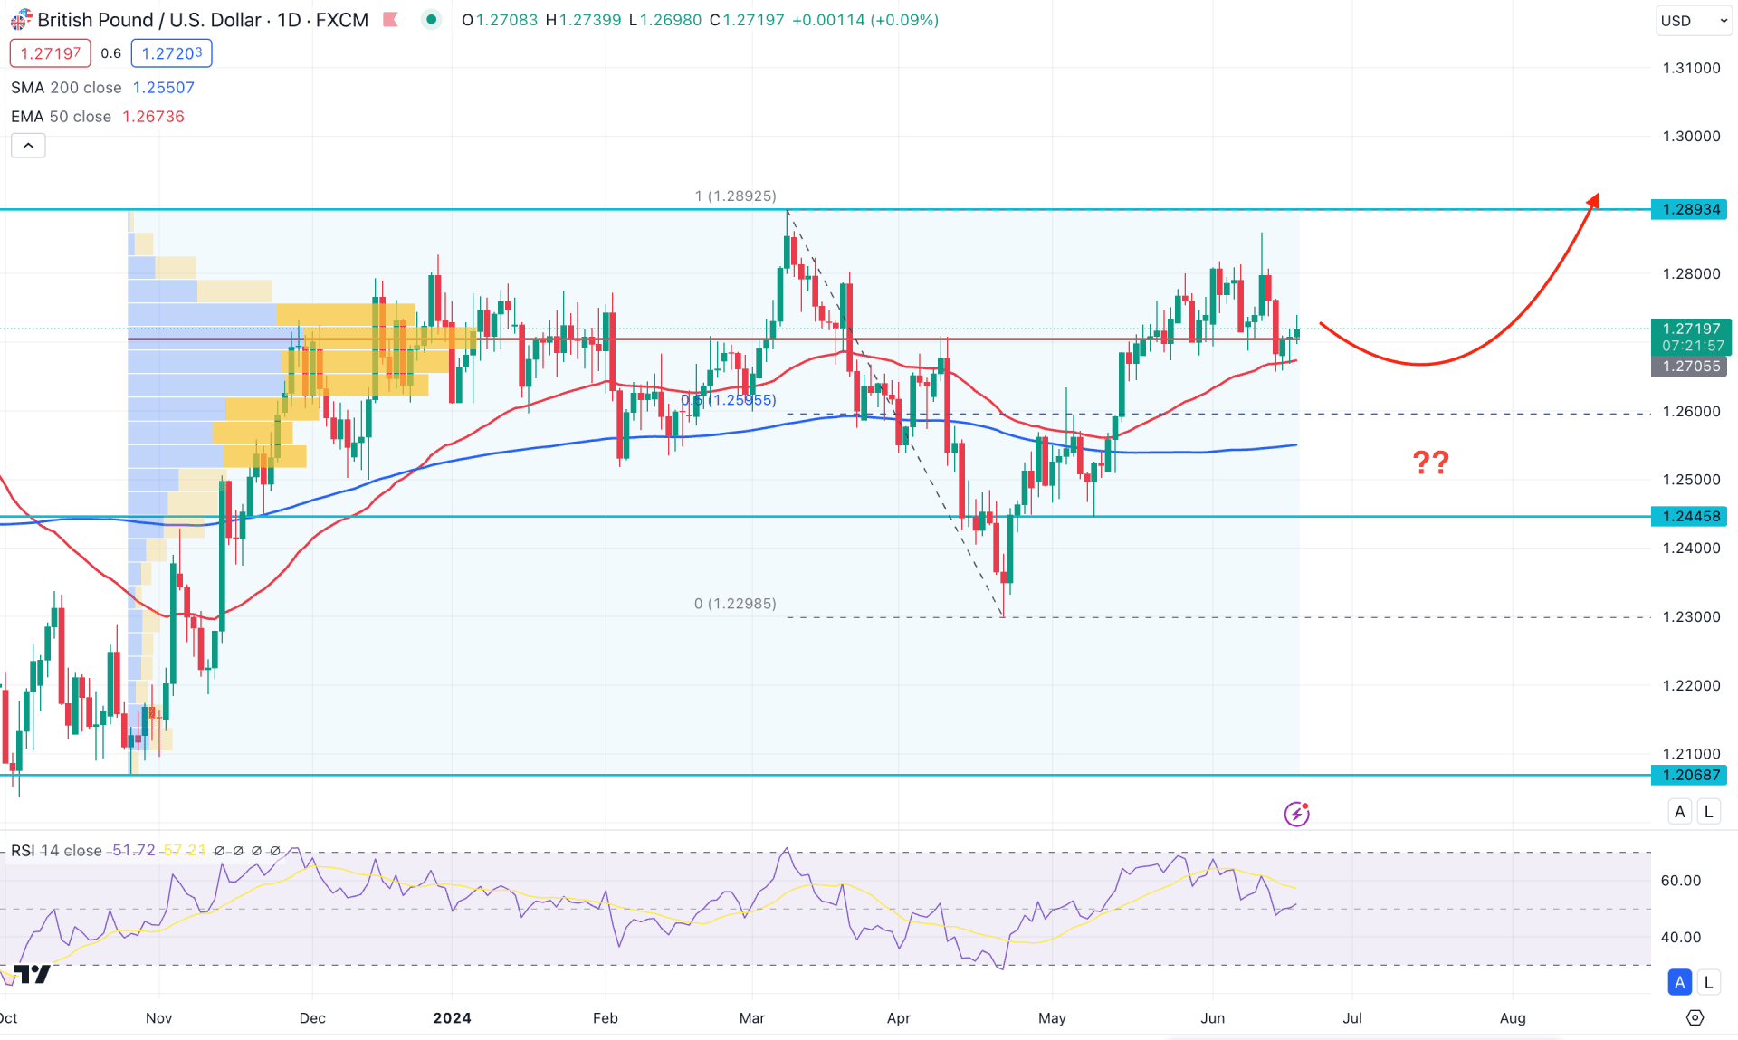Select the SMA 200 close indicator legend
Viewport: 1738px width, 1040px height.
(x=66, y=88)
